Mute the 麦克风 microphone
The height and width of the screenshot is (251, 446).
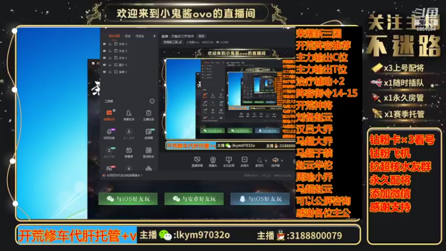pos(259,162)
